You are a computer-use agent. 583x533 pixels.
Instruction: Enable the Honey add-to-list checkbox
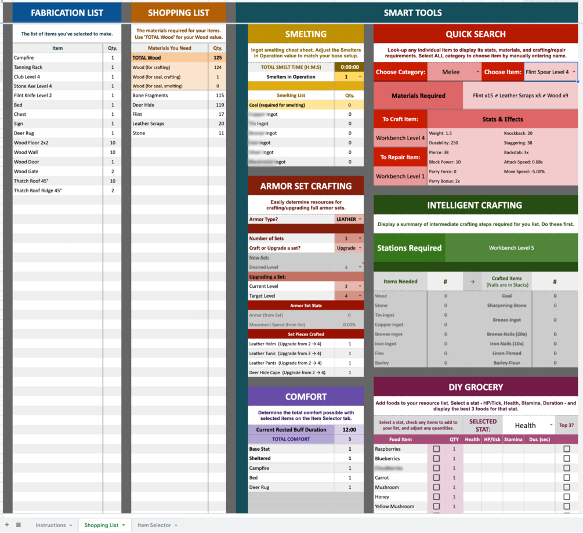click(x=436, y=497)
